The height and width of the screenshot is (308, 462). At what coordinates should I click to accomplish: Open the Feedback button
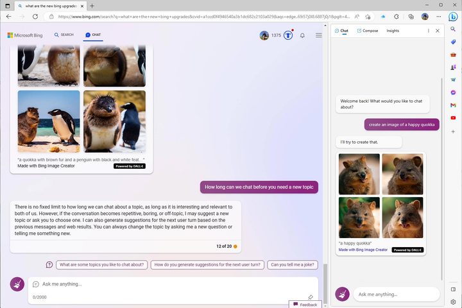pos(305,304)
